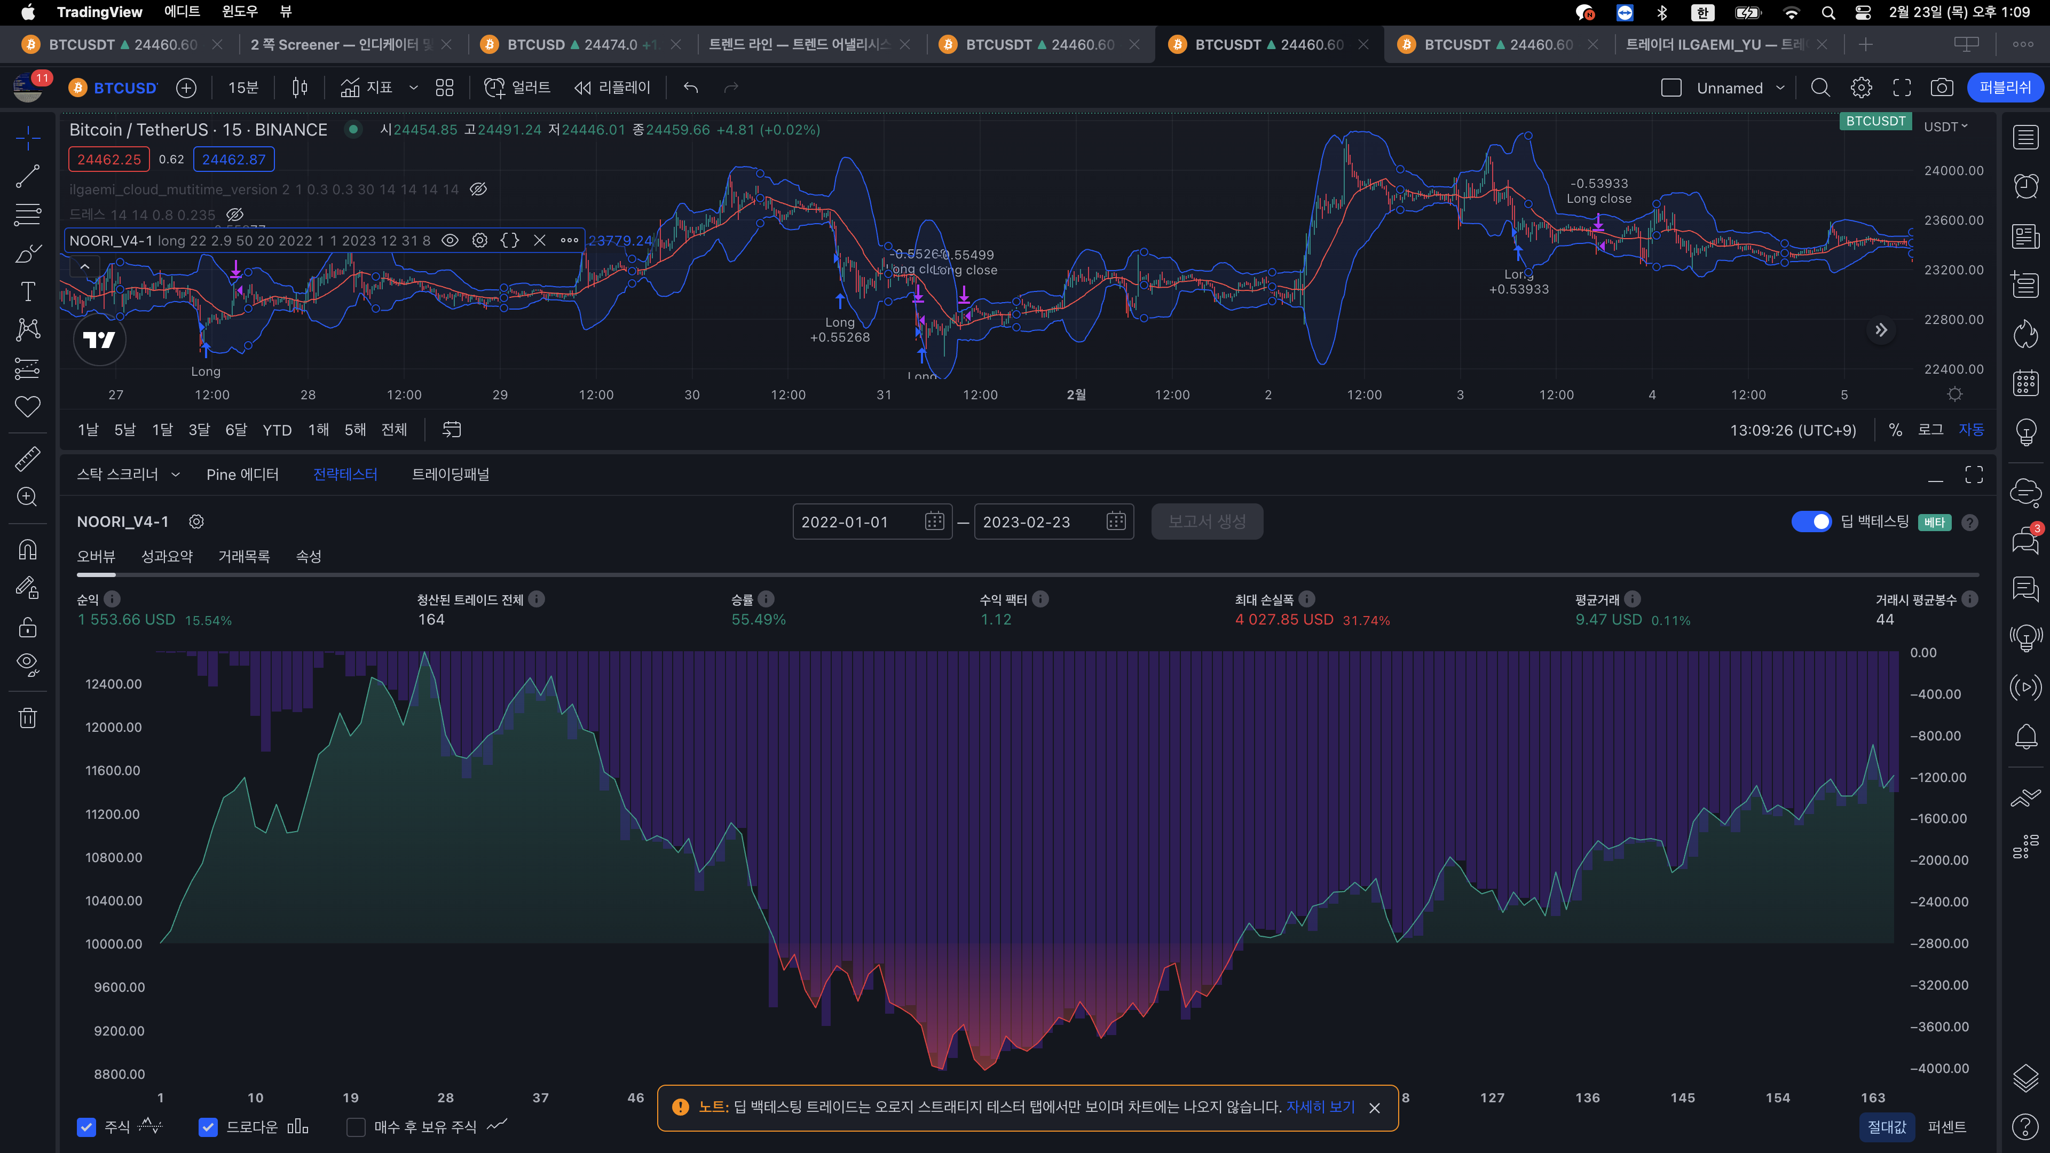Switch to the Pine 에디터 tab
Viewport: 2050px width, 1153px height.
[x=242, y=474]
